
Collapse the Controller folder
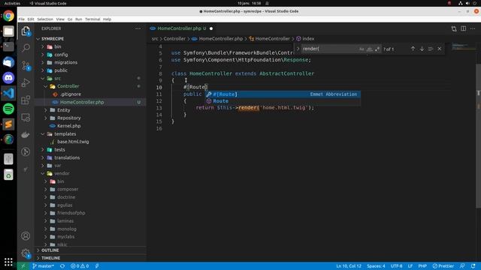(x=90, y=86)
